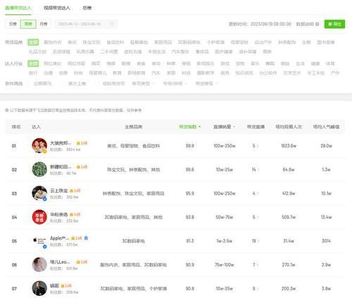Open the filter dropdown right of 账号类型

(175, 84)
